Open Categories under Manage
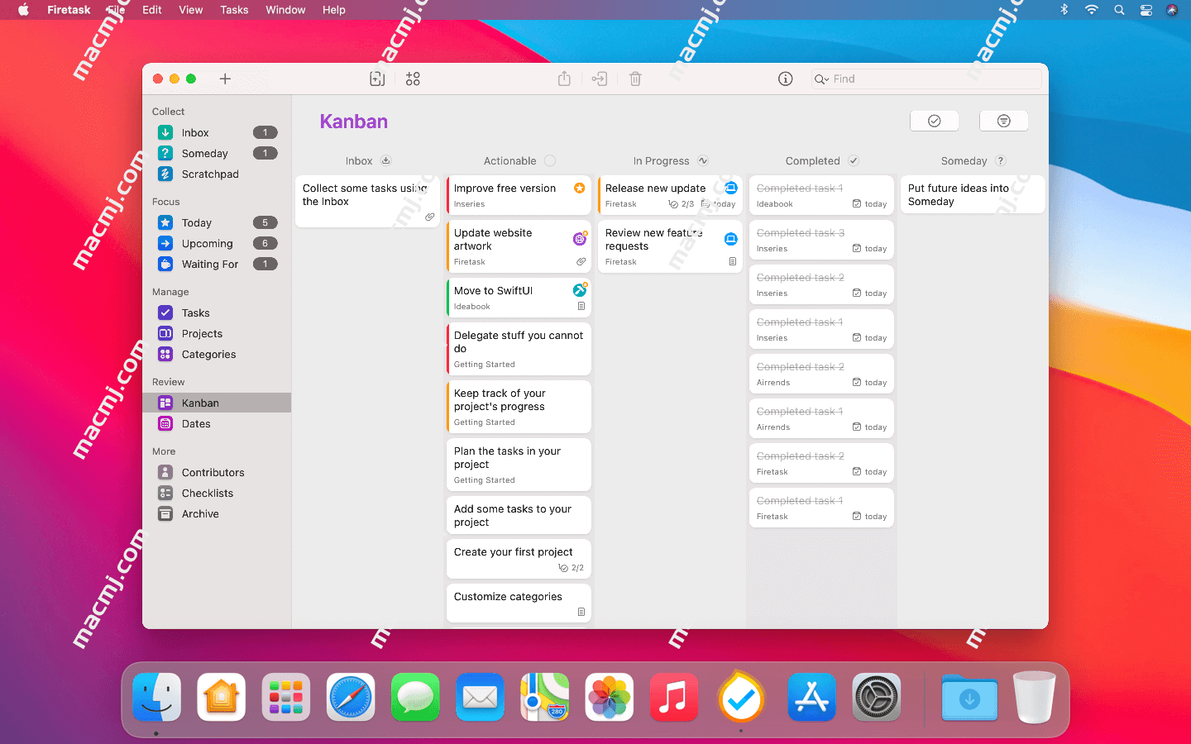1191x744 pixels. point(217,354)
